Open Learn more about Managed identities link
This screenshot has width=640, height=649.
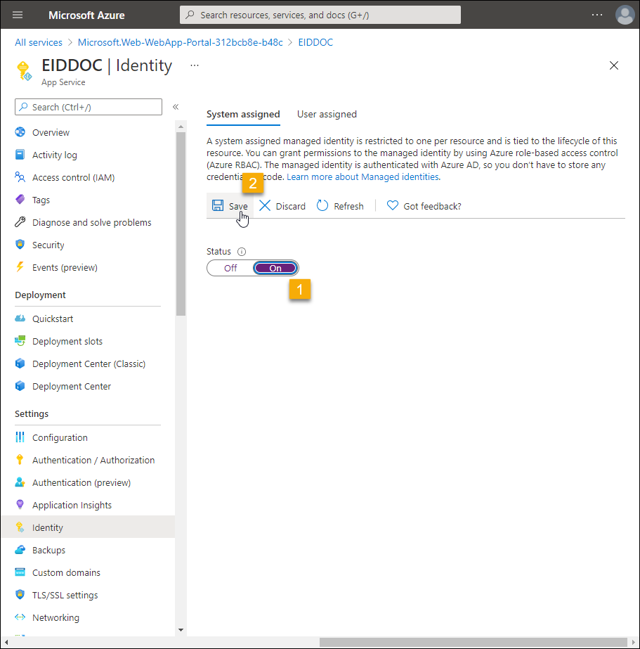[x=363, y=176]
